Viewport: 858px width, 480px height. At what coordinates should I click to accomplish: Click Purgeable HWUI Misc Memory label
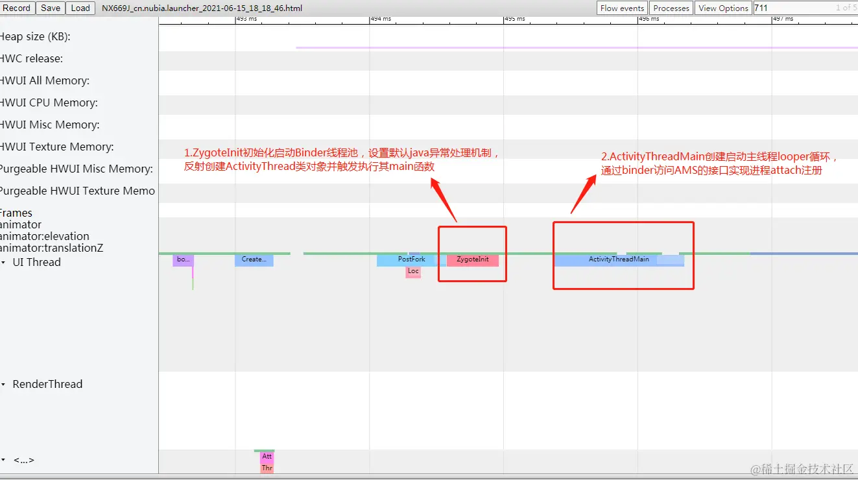(77, 169)
